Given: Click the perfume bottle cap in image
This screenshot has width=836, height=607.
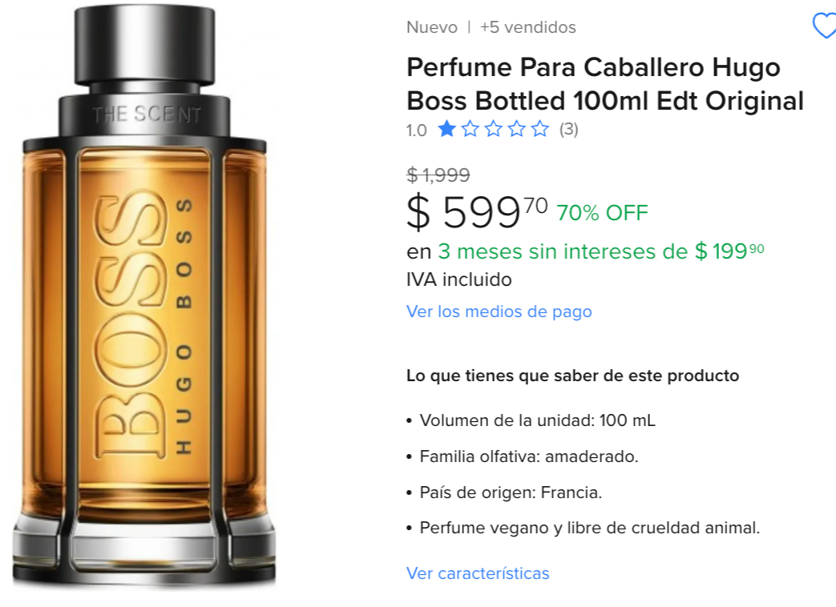Looking at the screenshot, I should point(144,46).
